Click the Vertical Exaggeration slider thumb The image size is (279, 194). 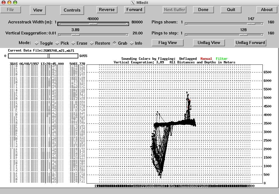coord(76,35)
